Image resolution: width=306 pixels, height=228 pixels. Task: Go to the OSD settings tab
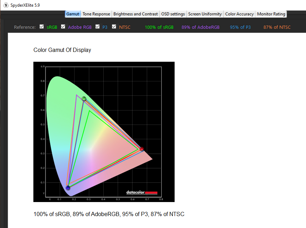pyautogui.click(x=173, y=14)
